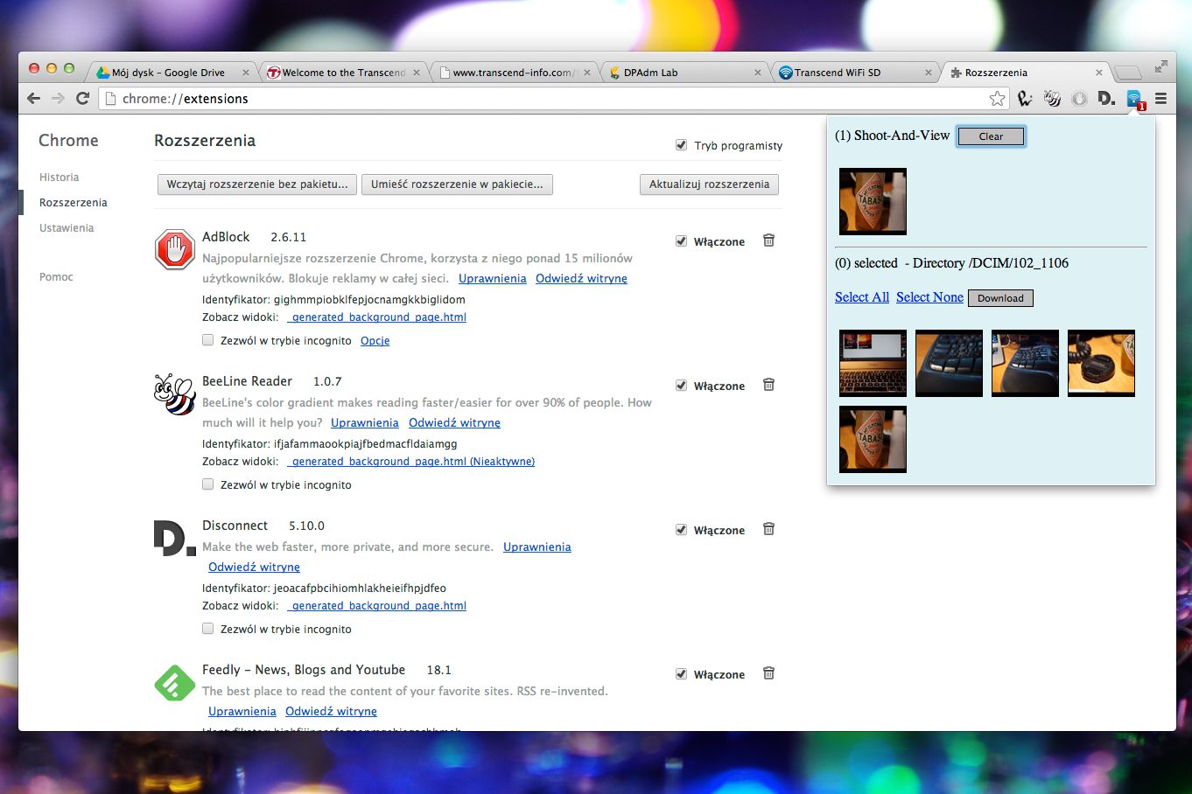The height and width of the screenshot is (794, 1192).
Task: Close the Mój dysk – Google Drive tab
Action: (246, 73)
